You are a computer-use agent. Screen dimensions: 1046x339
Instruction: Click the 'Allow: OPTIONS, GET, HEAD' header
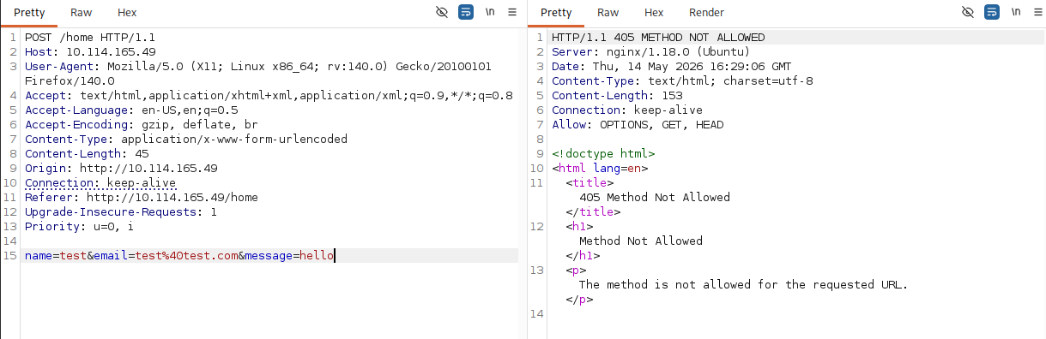click(638, 125)
